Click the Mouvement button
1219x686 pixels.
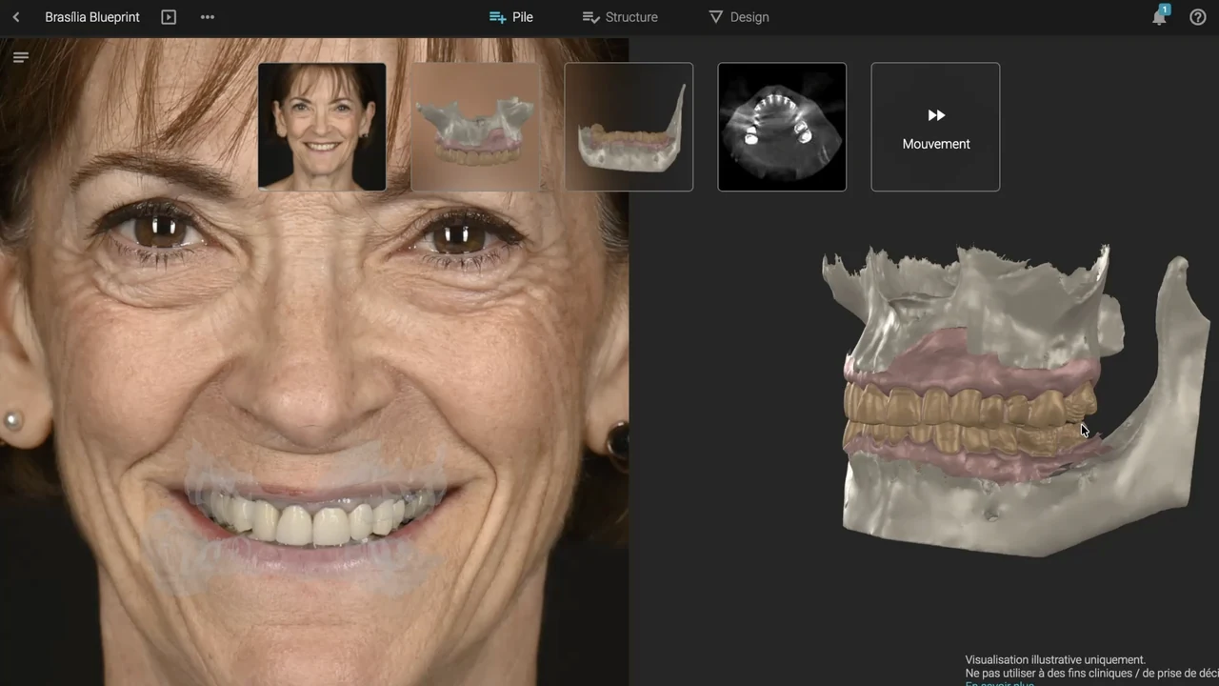click(935, 127)
